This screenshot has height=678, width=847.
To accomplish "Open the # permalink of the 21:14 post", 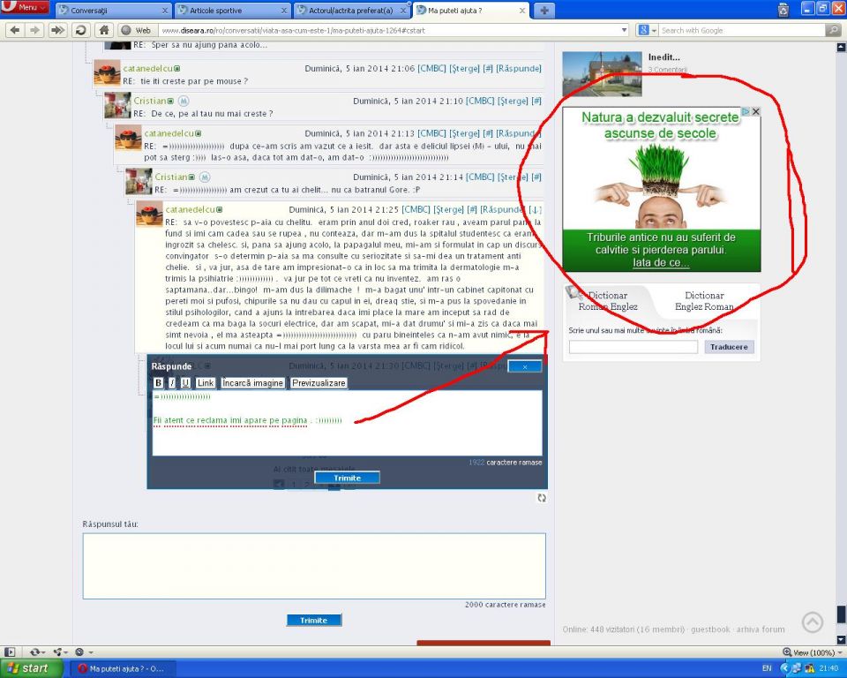I will click(536, 177).
